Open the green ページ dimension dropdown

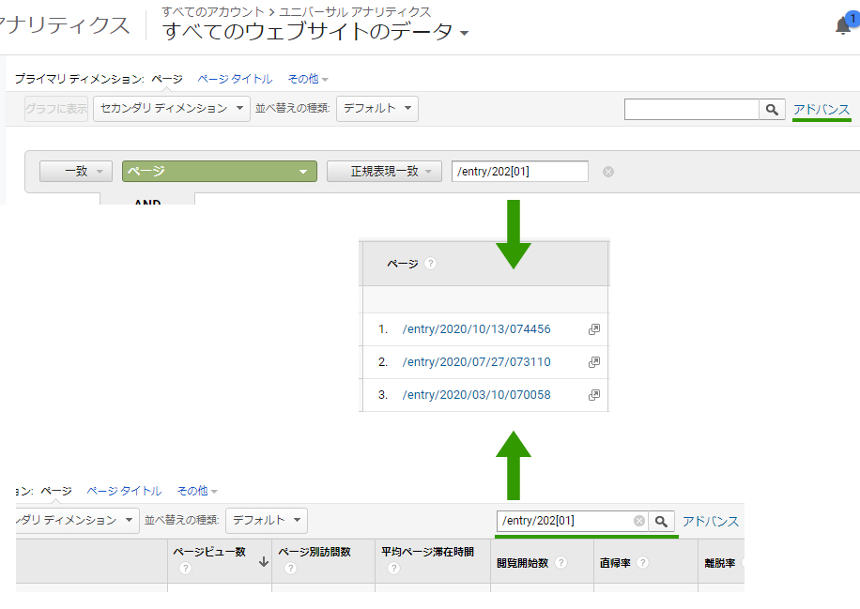pyautogui.click(x=220, y=172)
